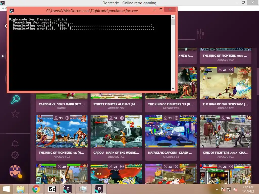Click ranked R badge on King of Fighters '95

pos(67,118)
